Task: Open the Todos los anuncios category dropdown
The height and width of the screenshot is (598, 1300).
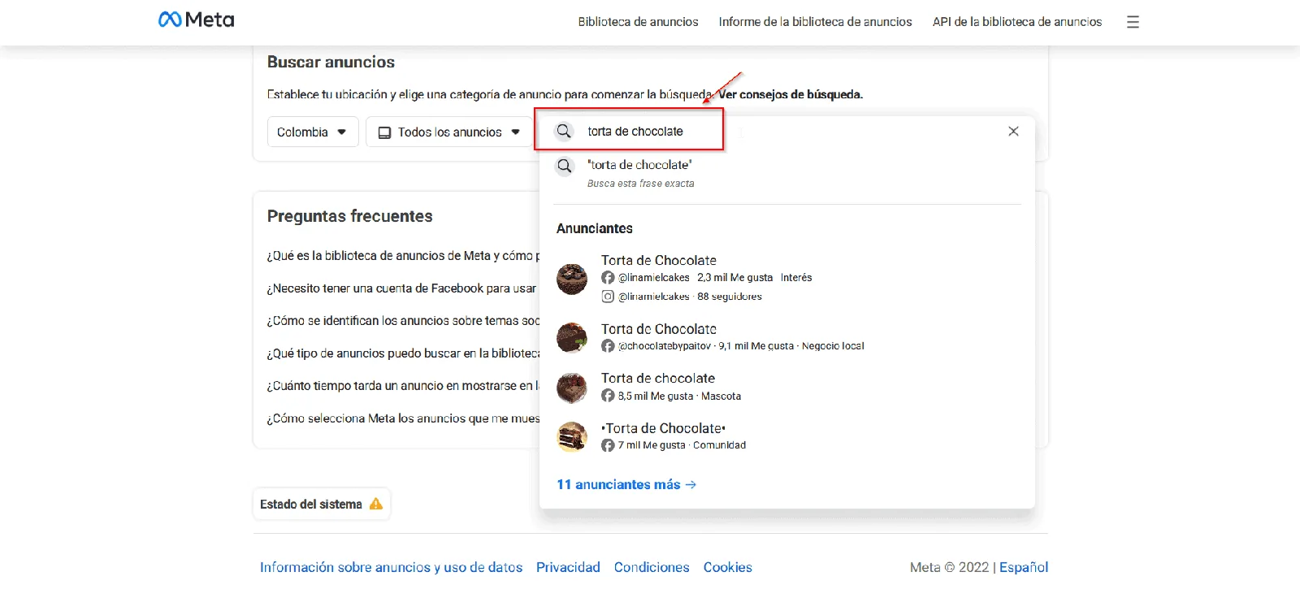Action: click(x=449, y=132)
